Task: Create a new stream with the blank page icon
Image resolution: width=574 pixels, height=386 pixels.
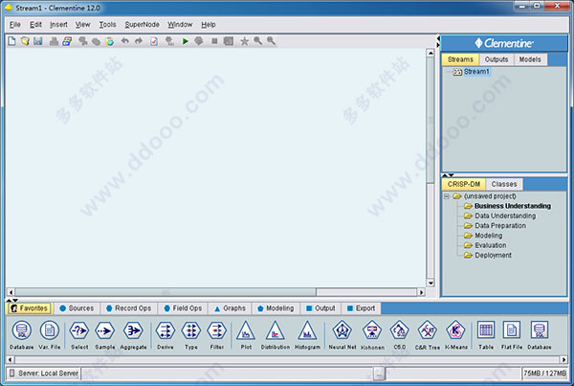Action: [11, 41]
